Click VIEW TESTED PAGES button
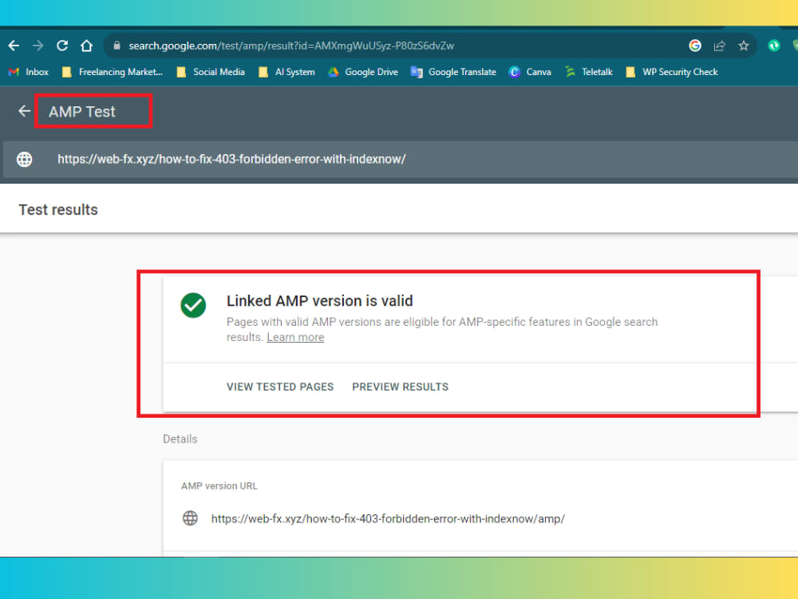 (280, 387)
